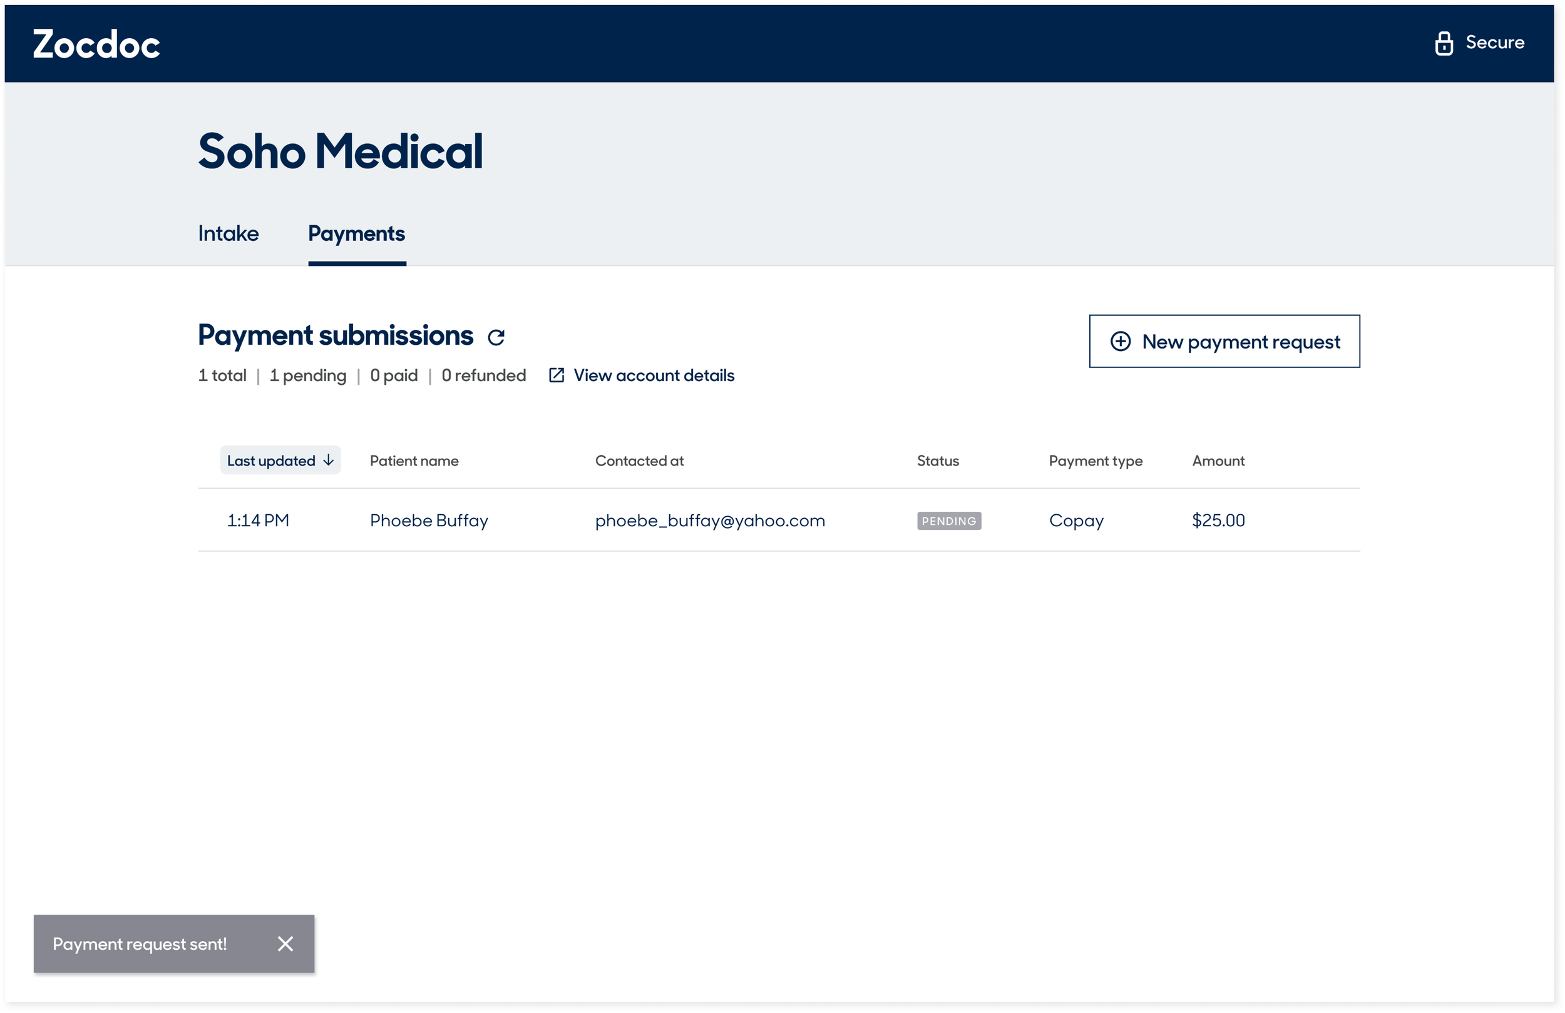Select the Payments tab

pos(356,234)
